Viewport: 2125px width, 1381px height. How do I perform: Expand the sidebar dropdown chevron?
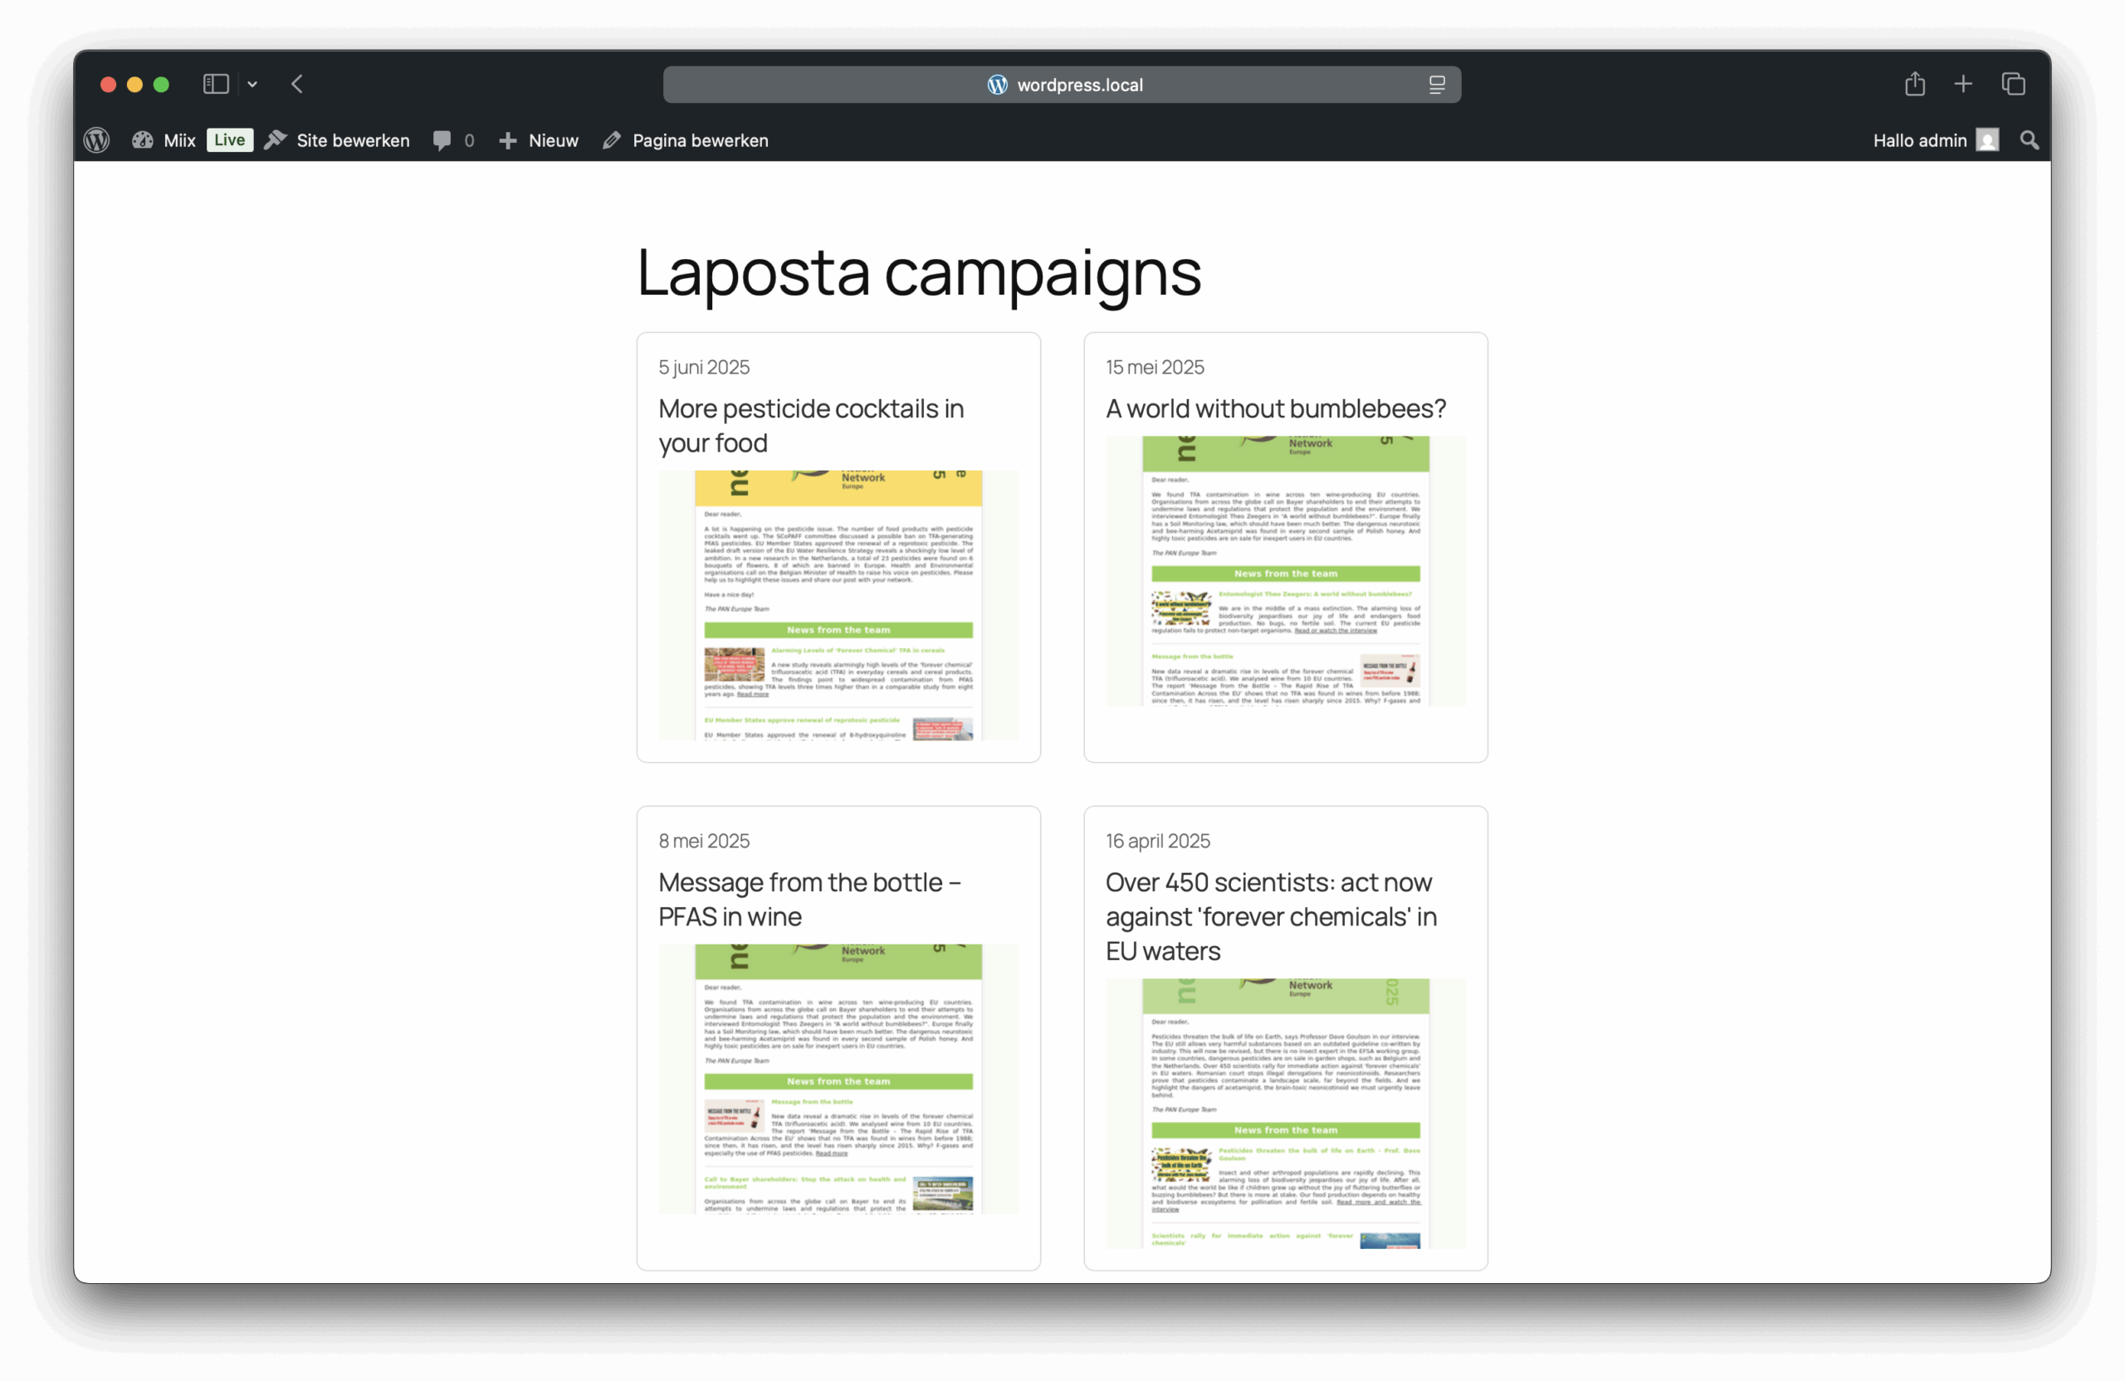(x=252, y=84)
